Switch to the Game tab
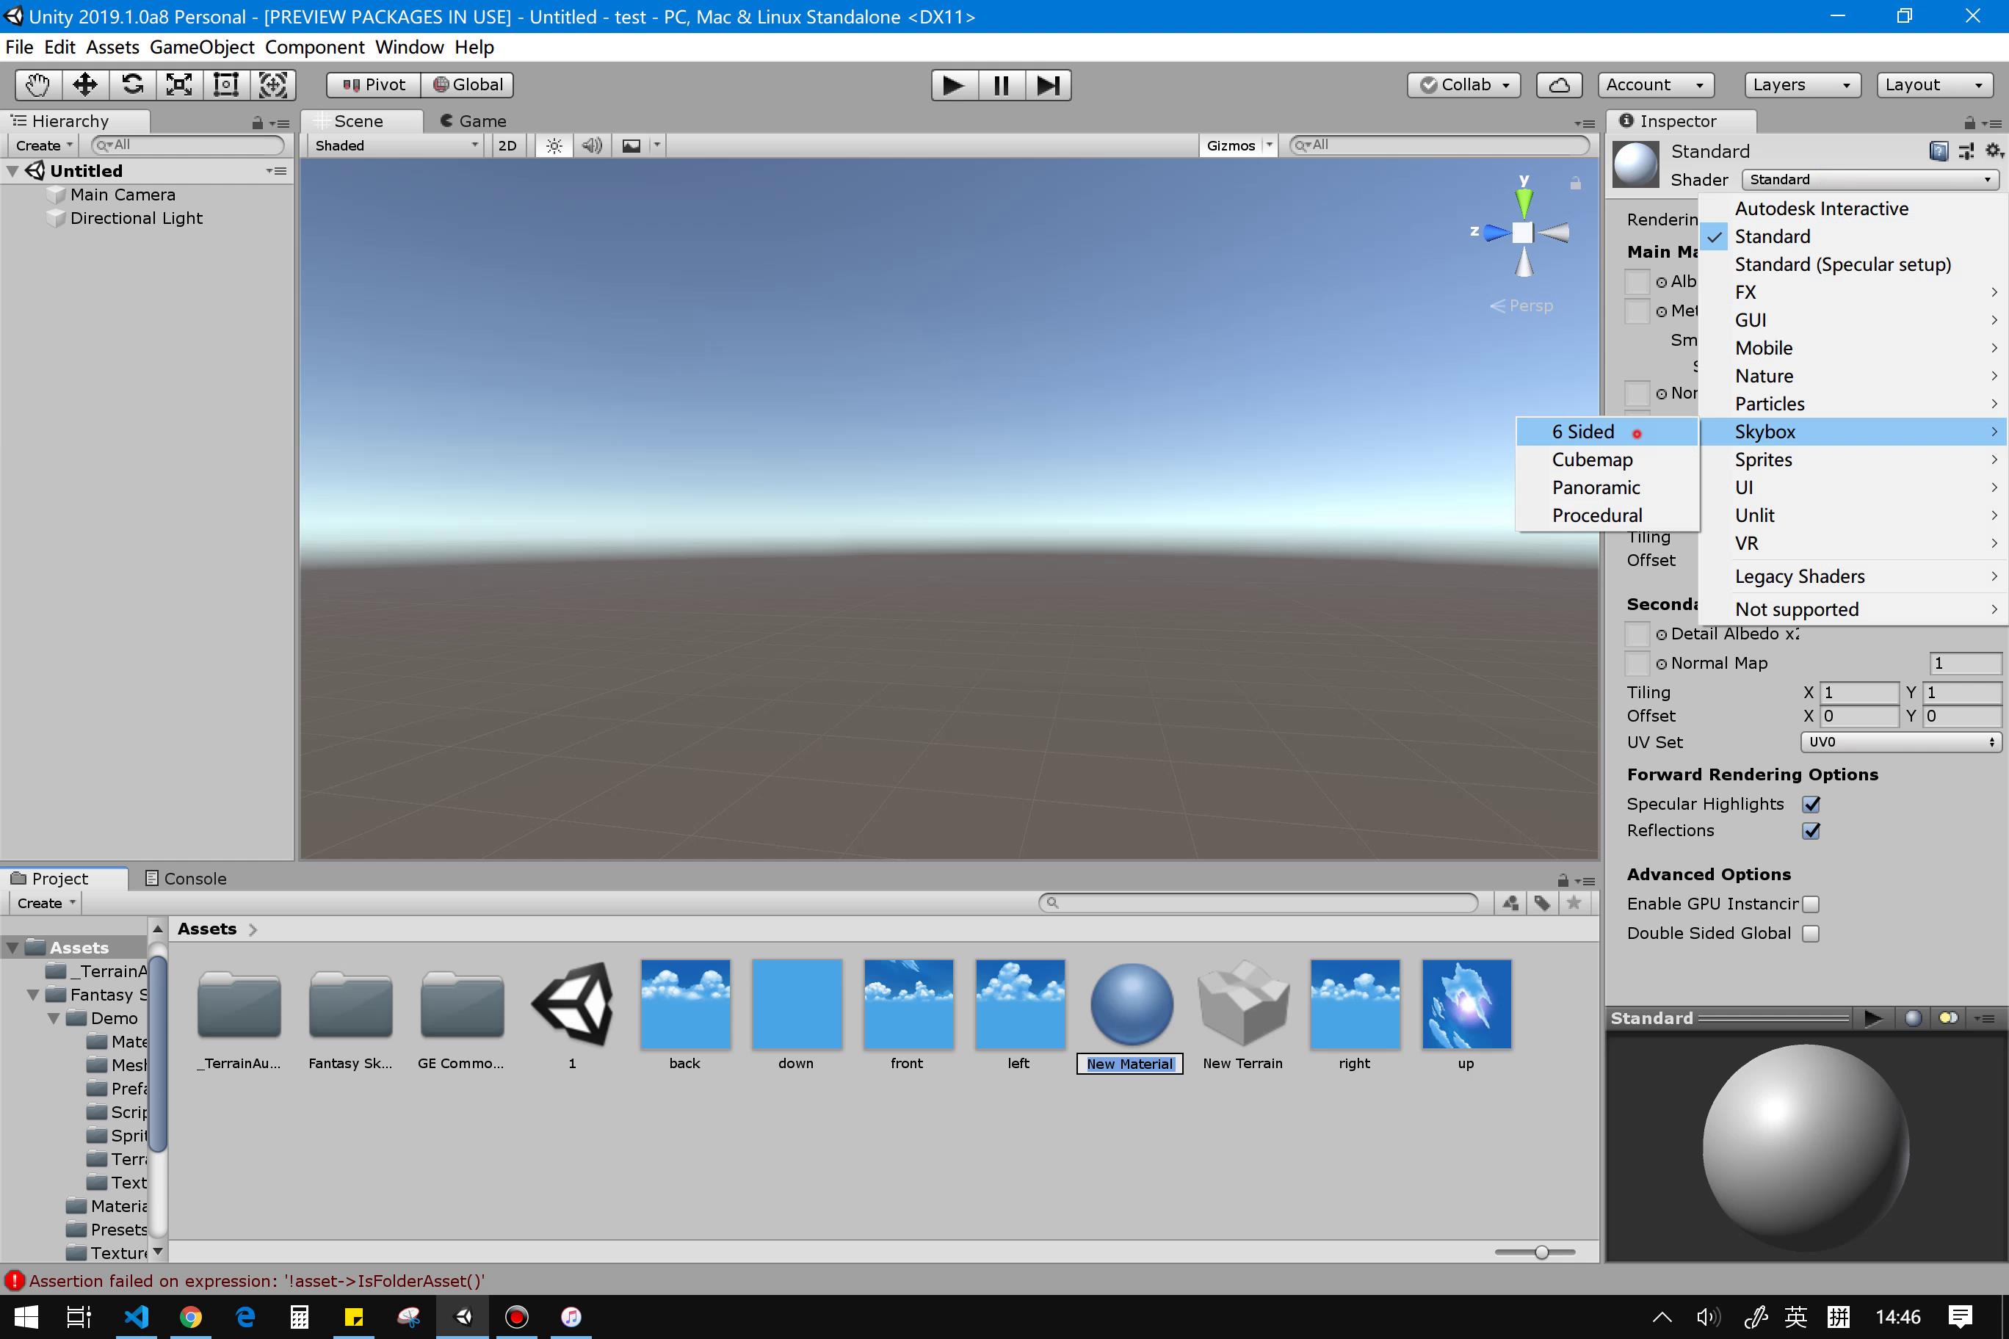This screenshot has height=1339, width=2009. pyautogui.click(x=473, y=121)
